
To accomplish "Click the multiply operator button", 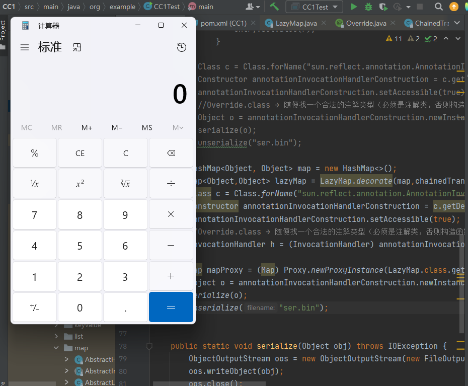I will pos(171,214).
